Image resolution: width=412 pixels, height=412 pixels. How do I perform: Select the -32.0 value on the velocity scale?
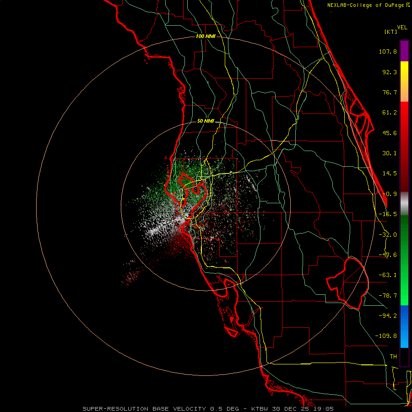coord(388,235)
